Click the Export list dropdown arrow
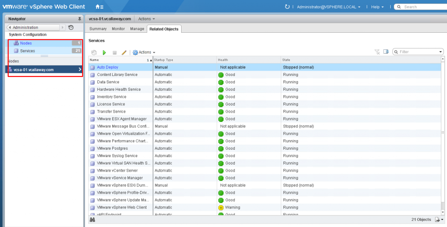The width and height of the screenshot is (447, 227). 442,220
